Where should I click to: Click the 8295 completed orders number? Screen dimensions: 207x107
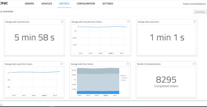click(x=166, y=80)
